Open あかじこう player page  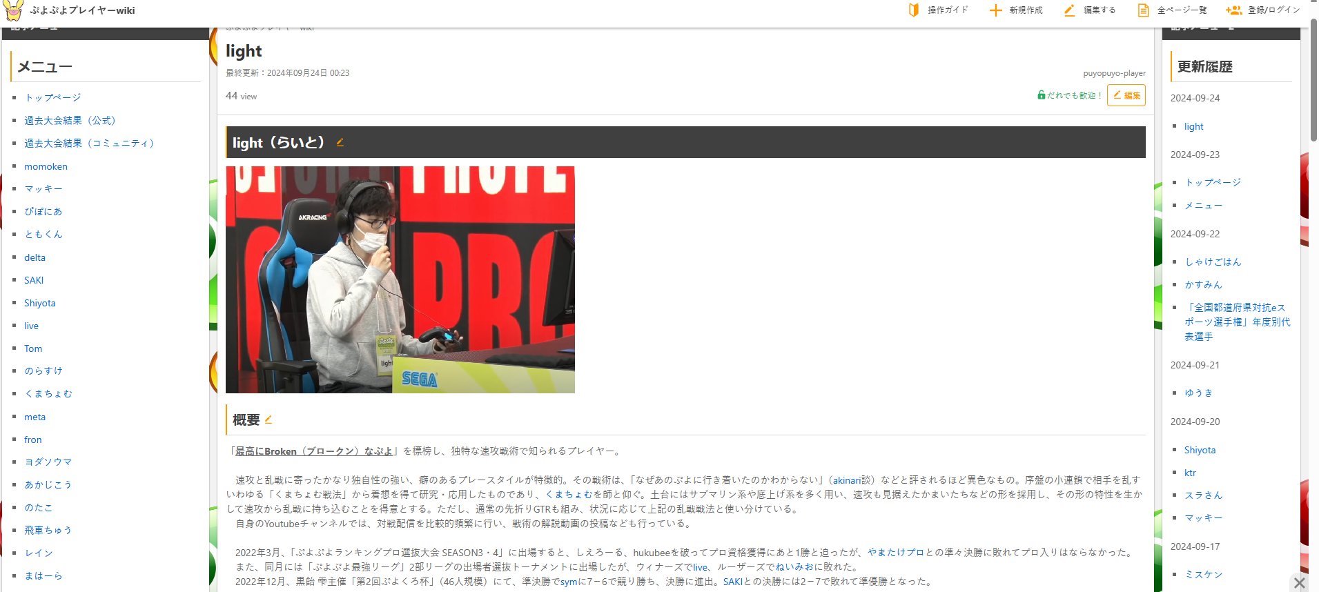[48, 484]
